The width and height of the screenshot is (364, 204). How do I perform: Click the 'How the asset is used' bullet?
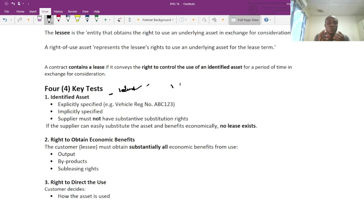point(84,196)
